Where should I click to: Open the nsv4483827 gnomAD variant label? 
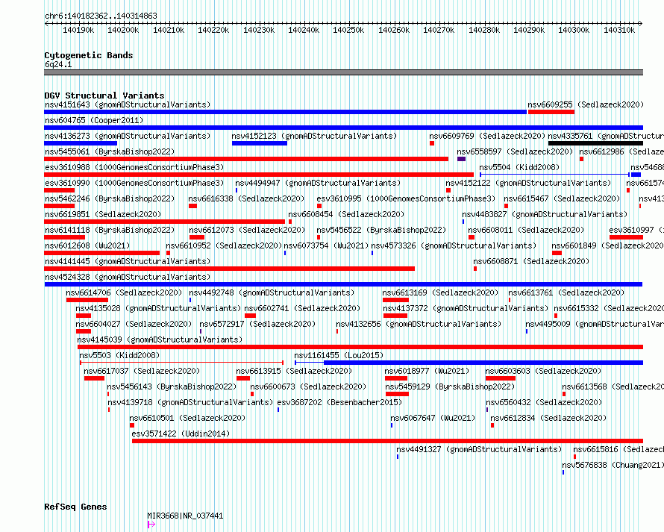coord(545,214)
